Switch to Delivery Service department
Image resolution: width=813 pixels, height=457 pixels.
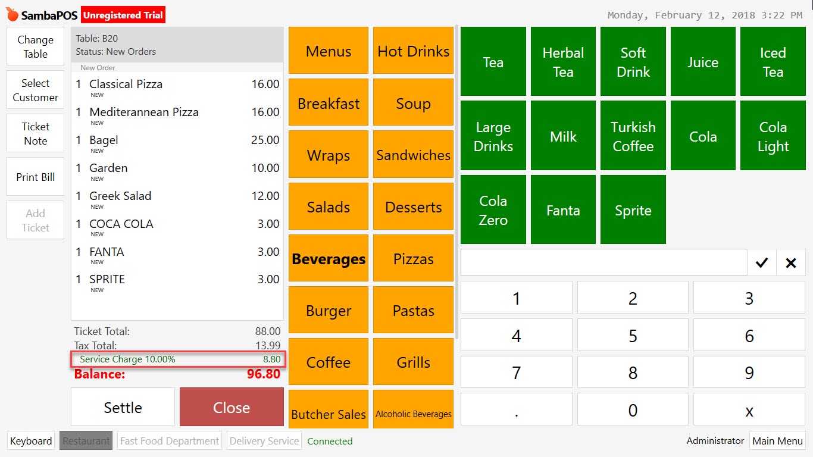264,441
